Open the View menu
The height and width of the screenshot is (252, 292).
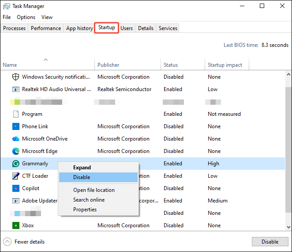point(47,17)
